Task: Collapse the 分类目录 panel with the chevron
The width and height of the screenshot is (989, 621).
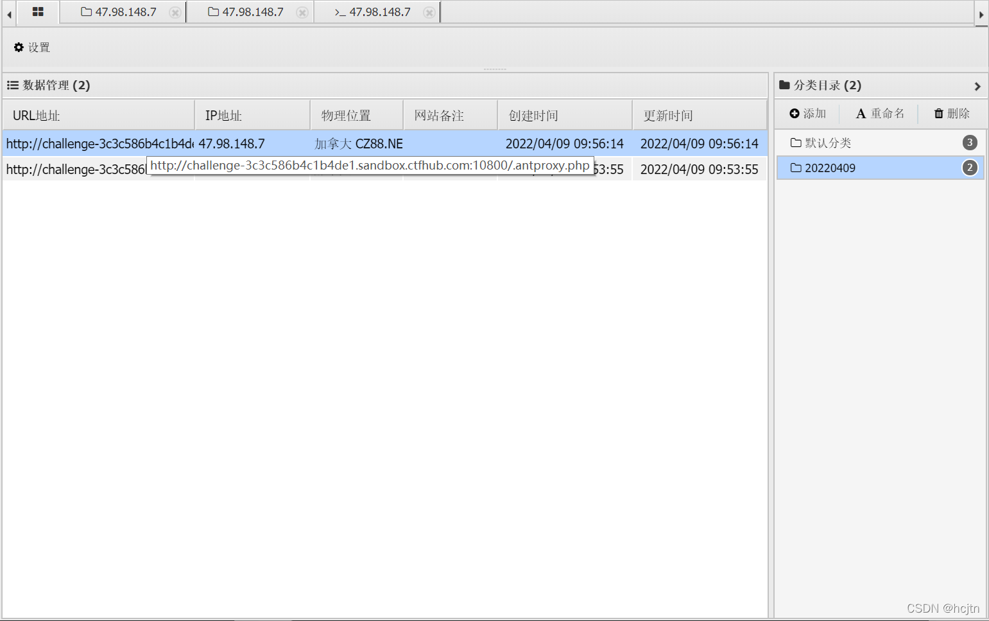Action: [977, 86]
